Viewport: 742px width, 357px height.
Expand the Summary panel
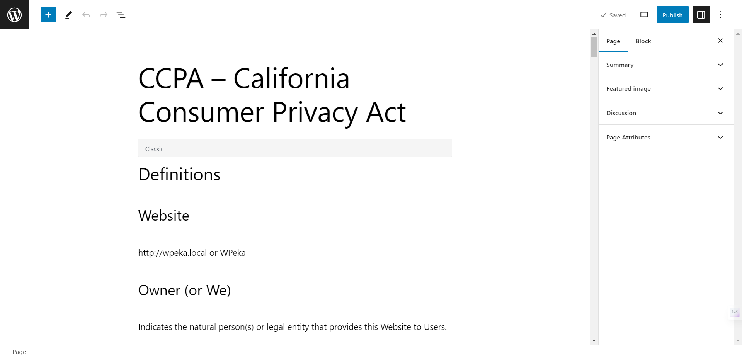(666, 65)
